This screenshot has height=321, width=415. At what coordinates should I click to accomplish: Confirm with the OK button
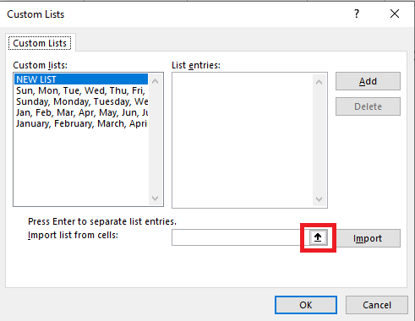[306, 305]
